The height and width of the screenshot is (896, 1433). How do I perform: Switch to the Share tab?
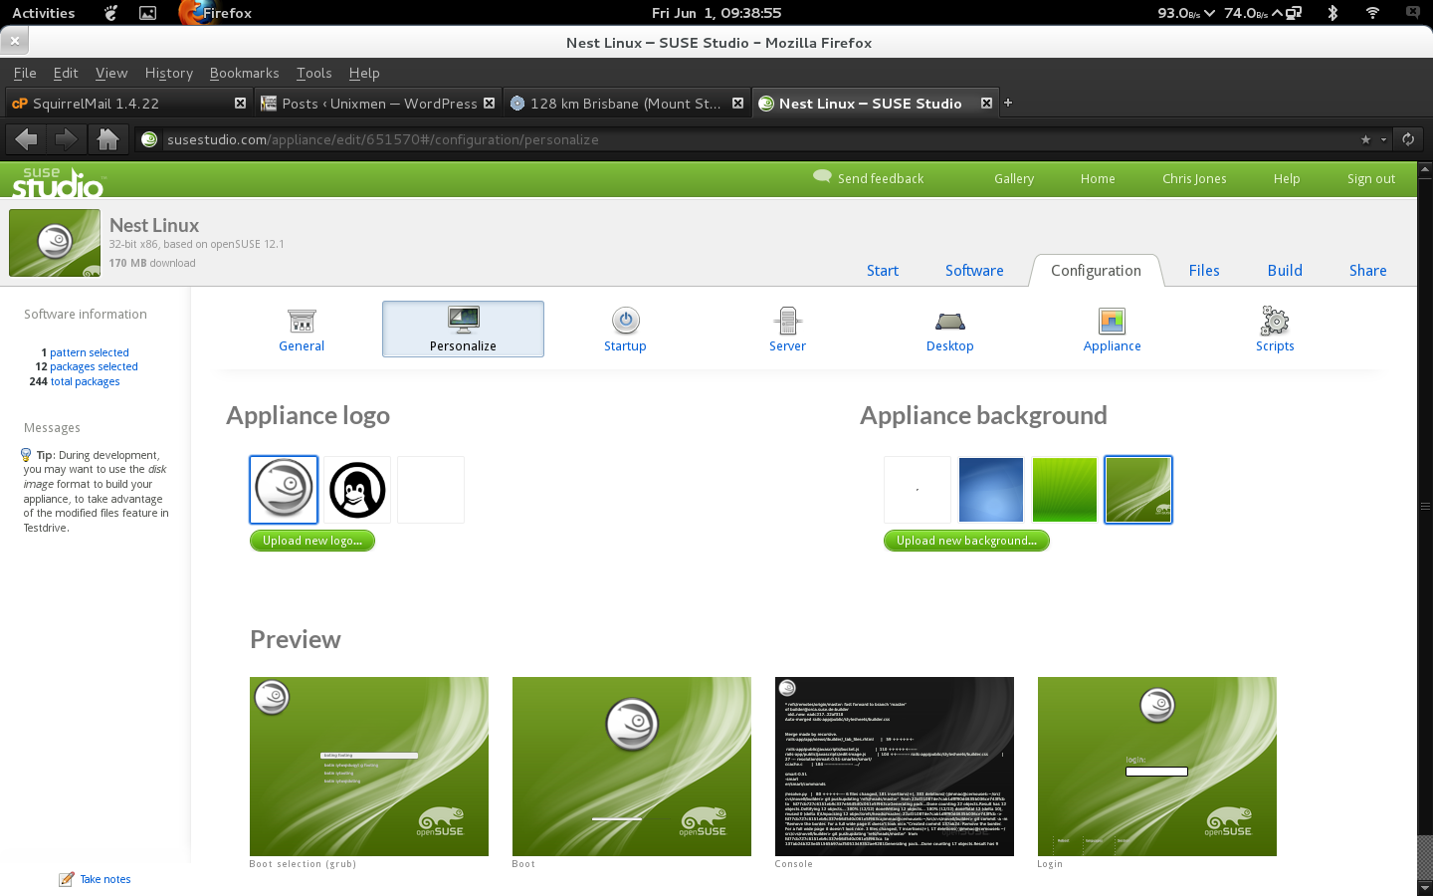(x=1368, y=271)
